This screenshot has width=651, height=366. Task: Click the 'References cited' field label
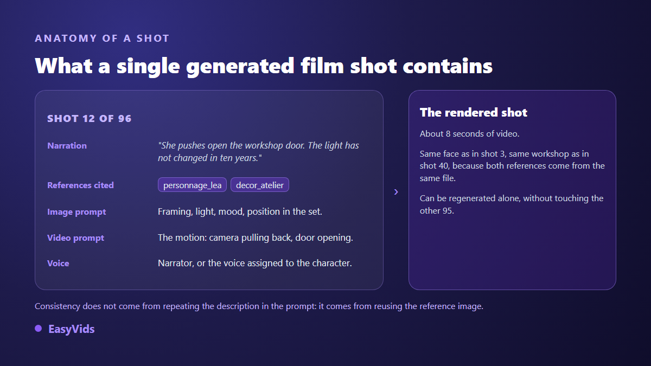click(x=80, y=185)
